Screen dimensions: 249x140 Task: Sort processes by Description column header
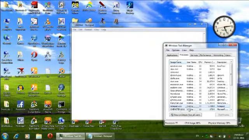pos(223,62)
